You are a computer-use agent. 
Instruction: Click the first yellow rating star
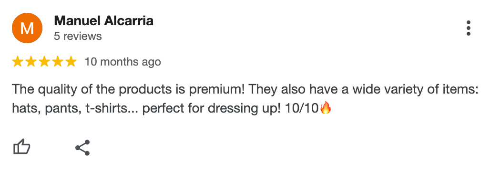18,62
